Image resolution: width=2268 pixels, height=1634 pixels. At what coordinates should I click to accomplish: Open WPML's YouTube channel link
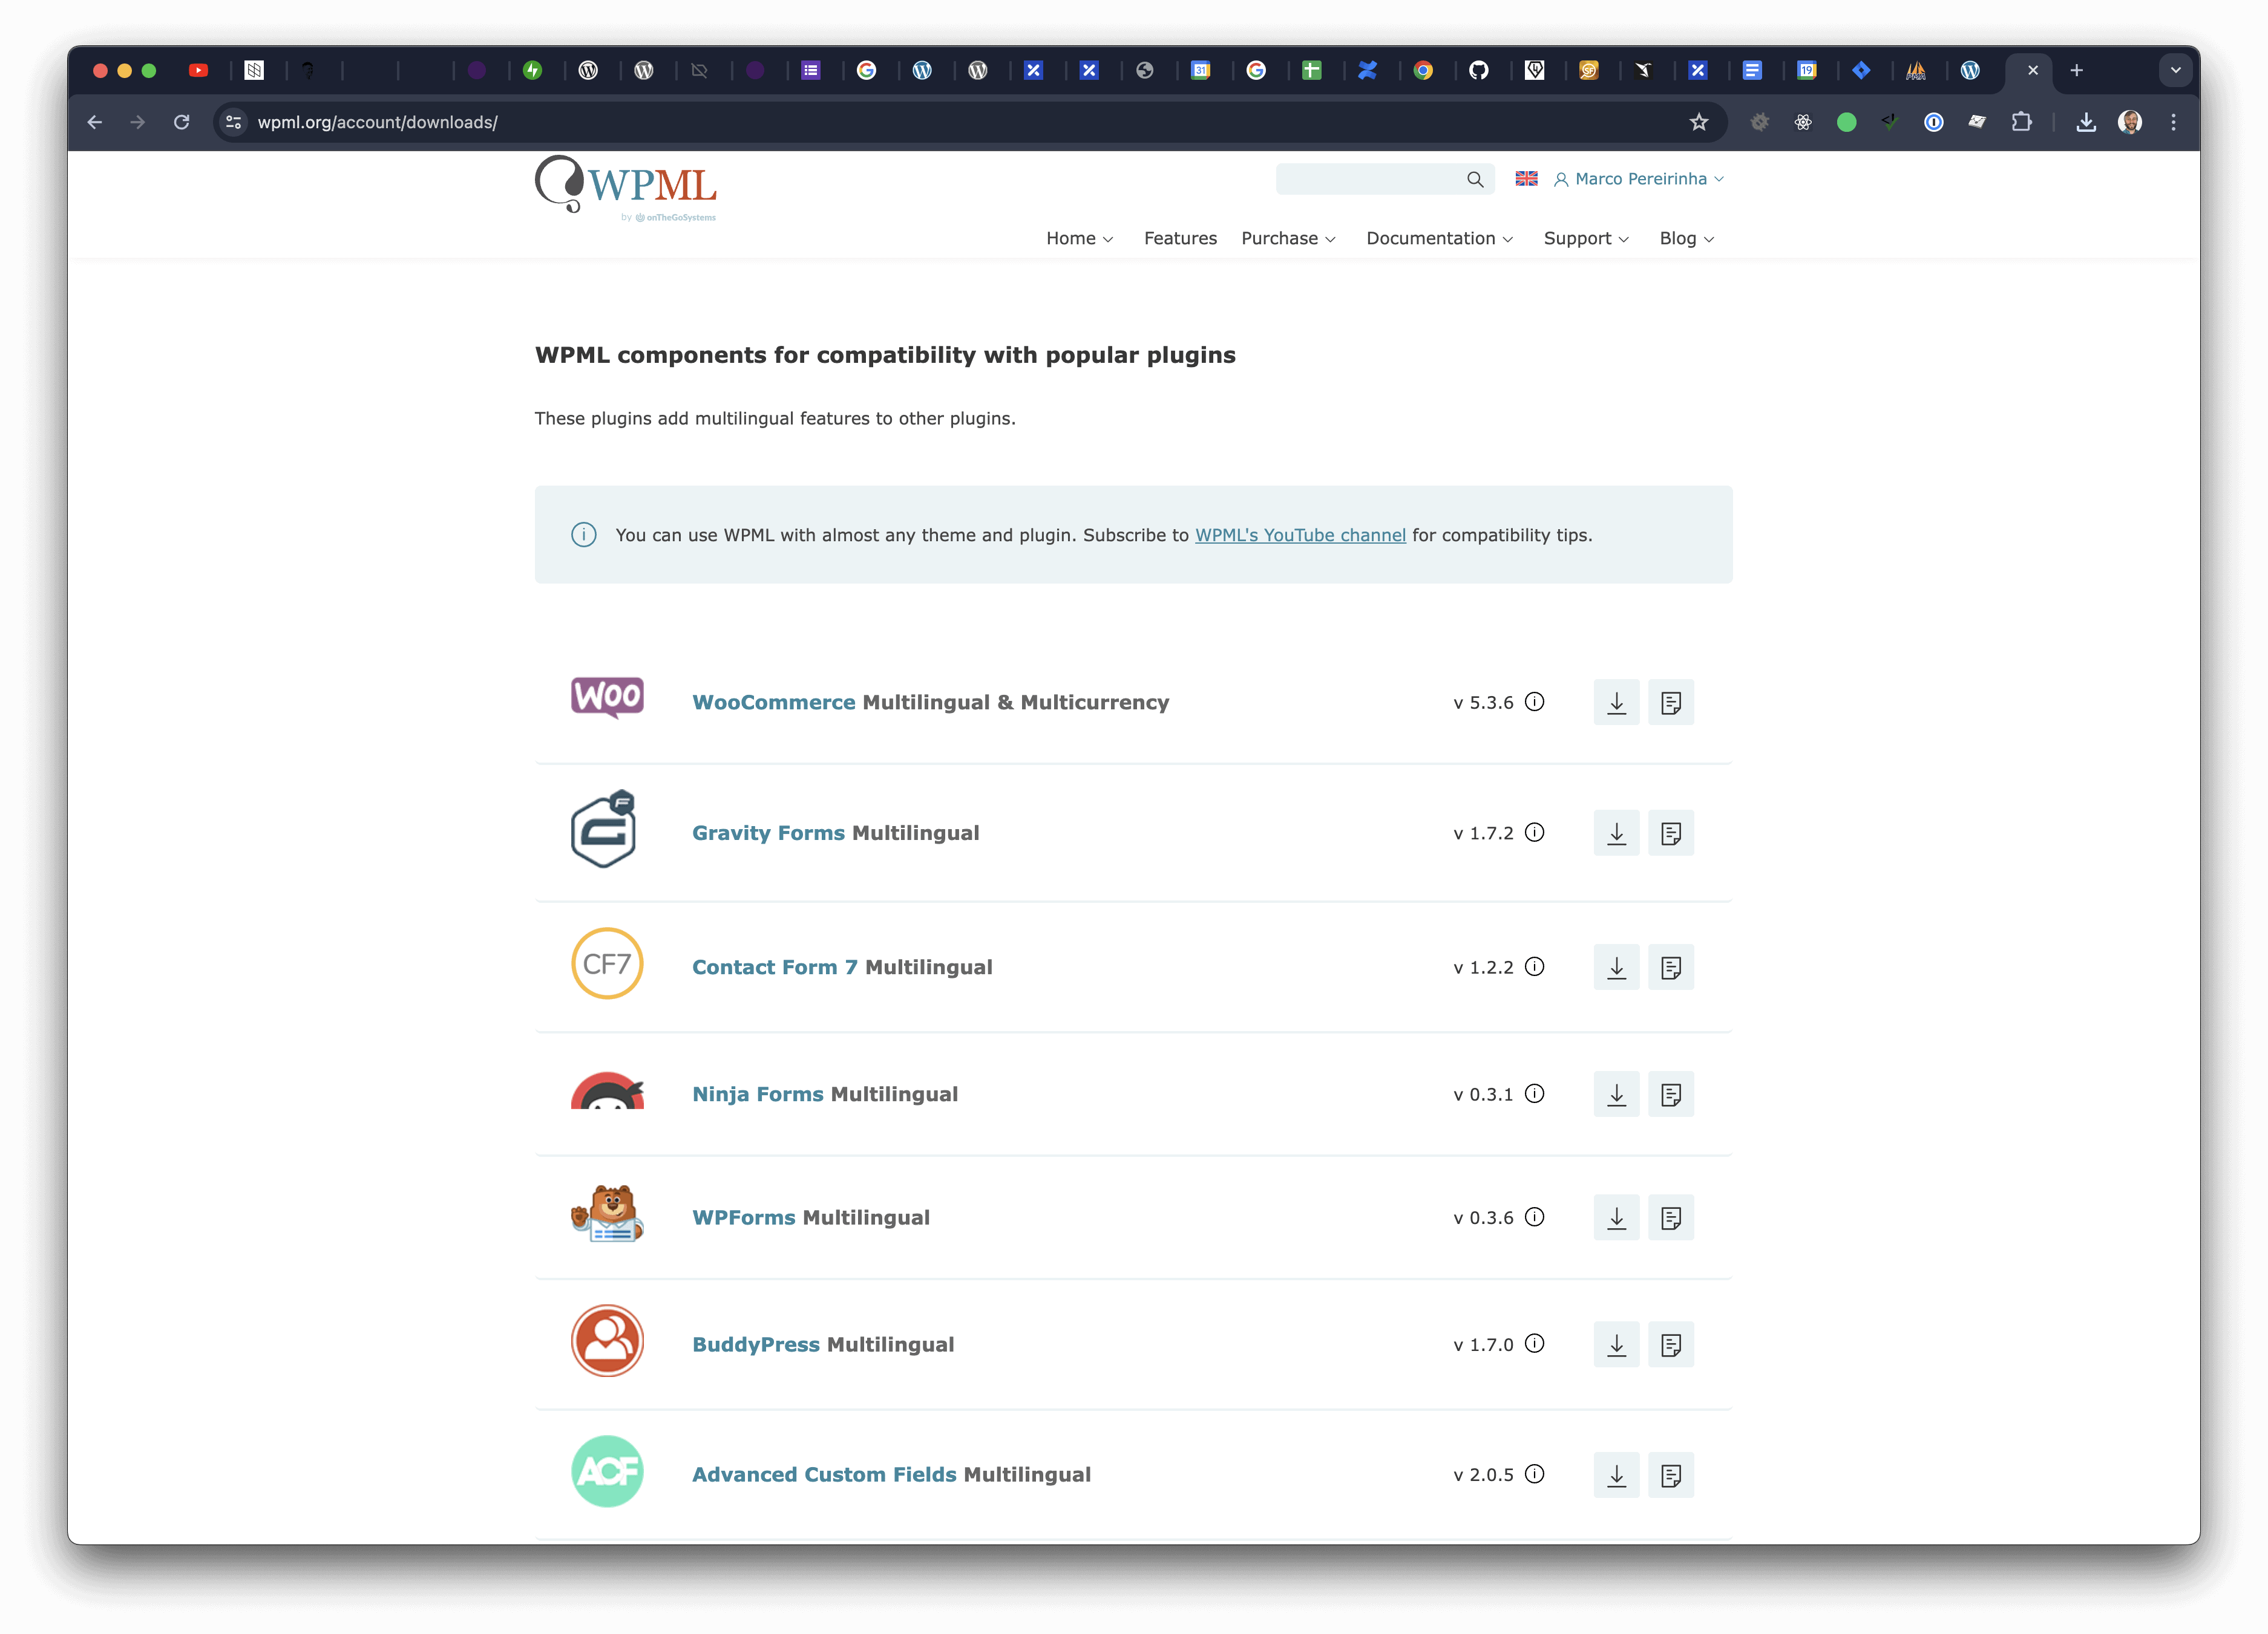1299,535
